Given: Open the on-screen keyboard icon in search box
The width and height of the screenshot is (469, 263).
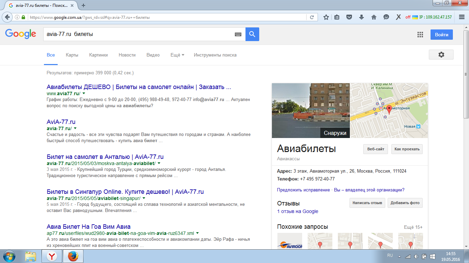Looking at the screenshot, I should 238,34.
